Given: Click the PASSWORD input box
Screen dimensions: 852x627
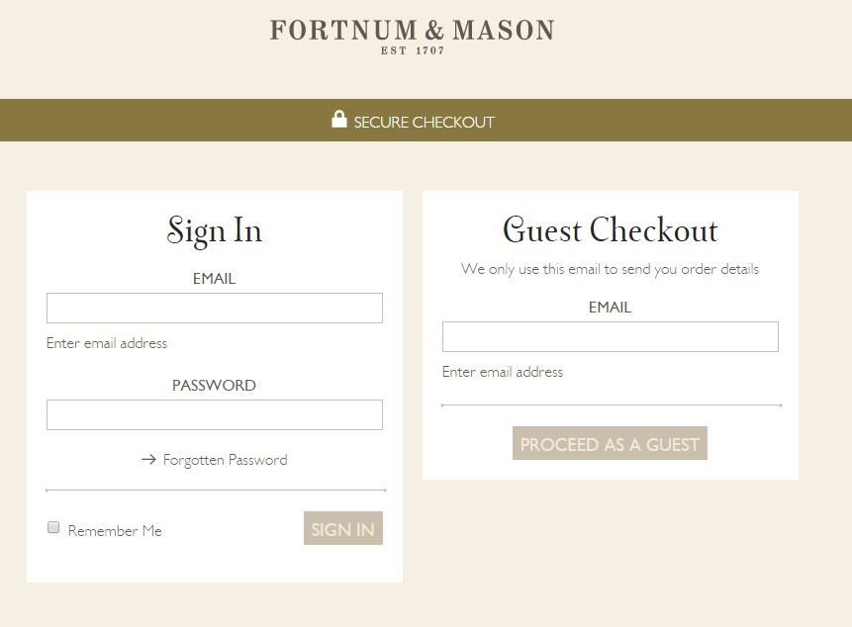Looking at the screenshot, I should point(214,414).
